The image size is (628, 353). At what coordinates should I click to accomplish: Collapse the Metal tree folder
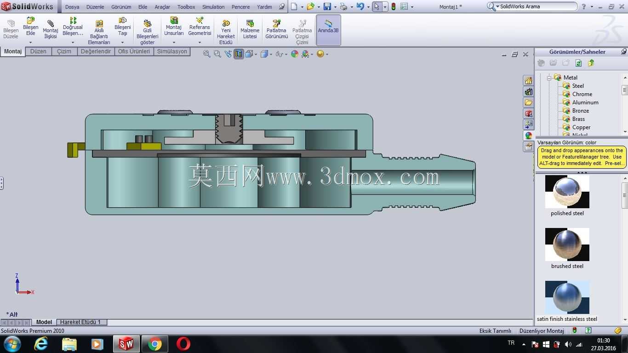(549, 78)
